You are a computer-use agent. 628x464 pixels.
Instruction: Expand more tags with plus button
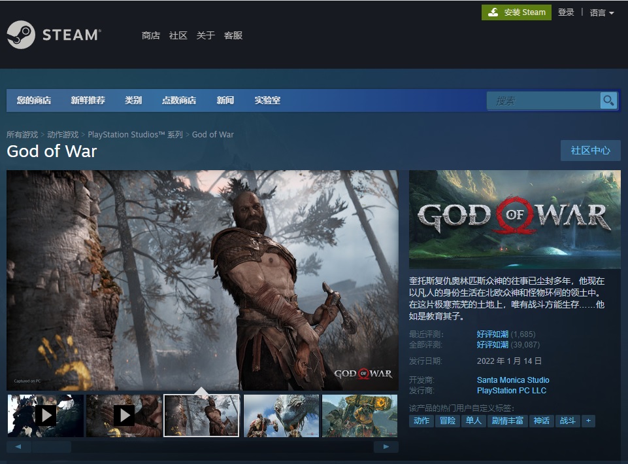point(588,421)
